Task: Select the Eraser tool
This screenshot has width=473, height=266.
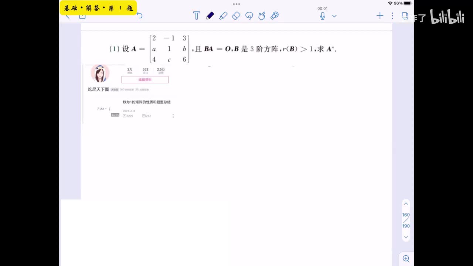Action: click(236, 16)
